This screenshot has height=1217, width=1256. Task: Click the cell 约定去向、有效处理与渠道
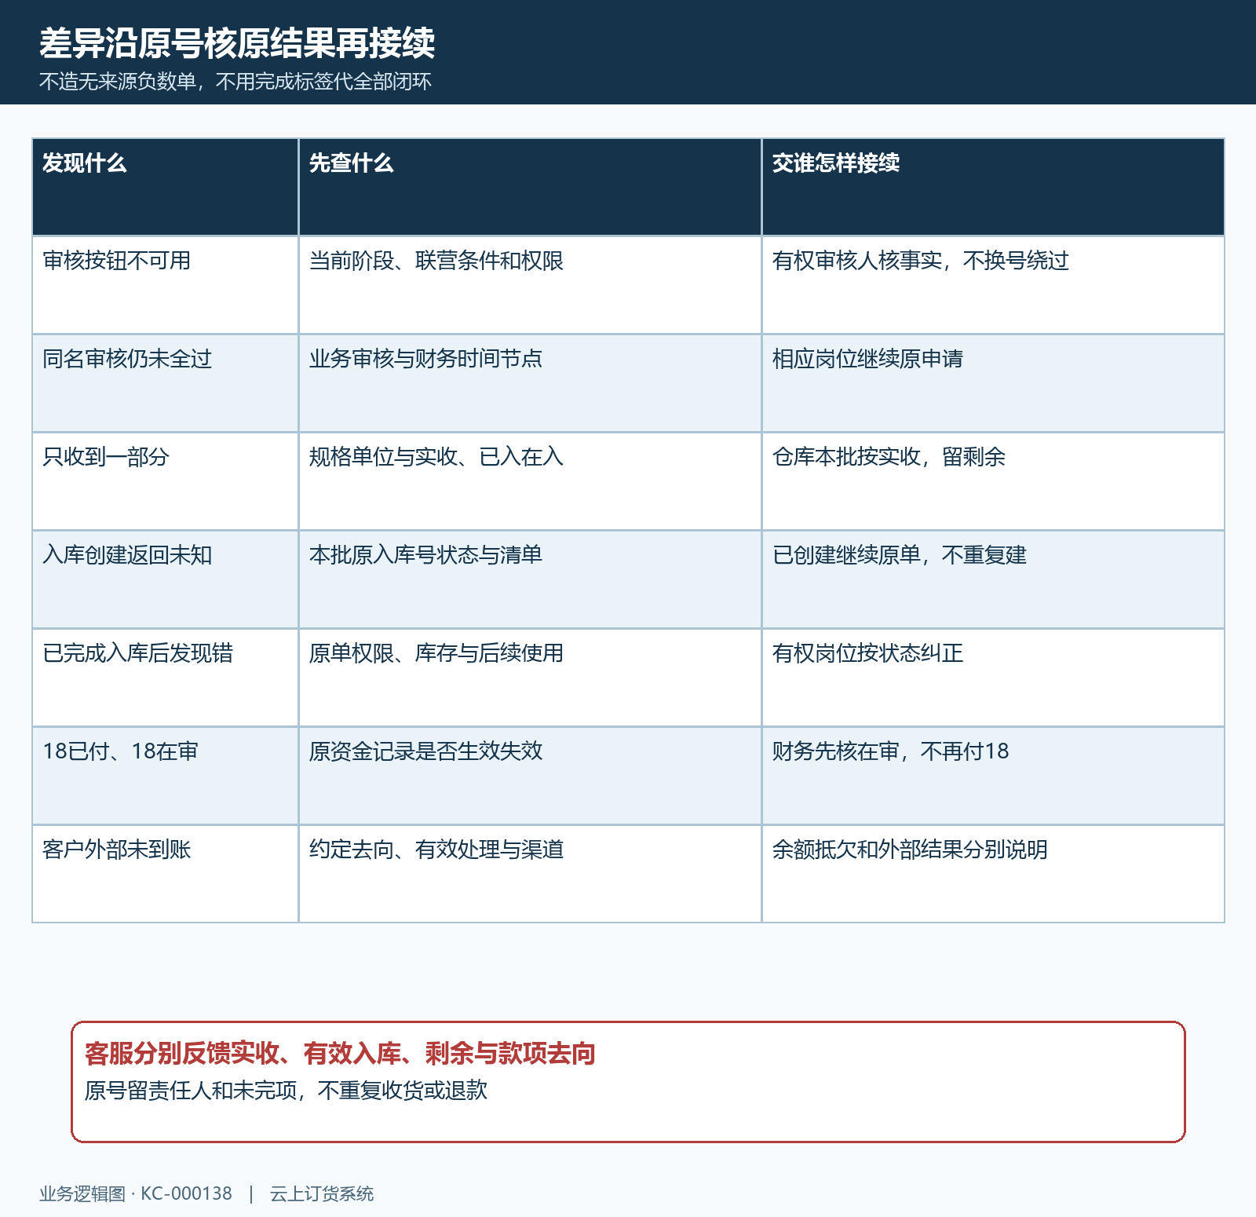point(530,874)
